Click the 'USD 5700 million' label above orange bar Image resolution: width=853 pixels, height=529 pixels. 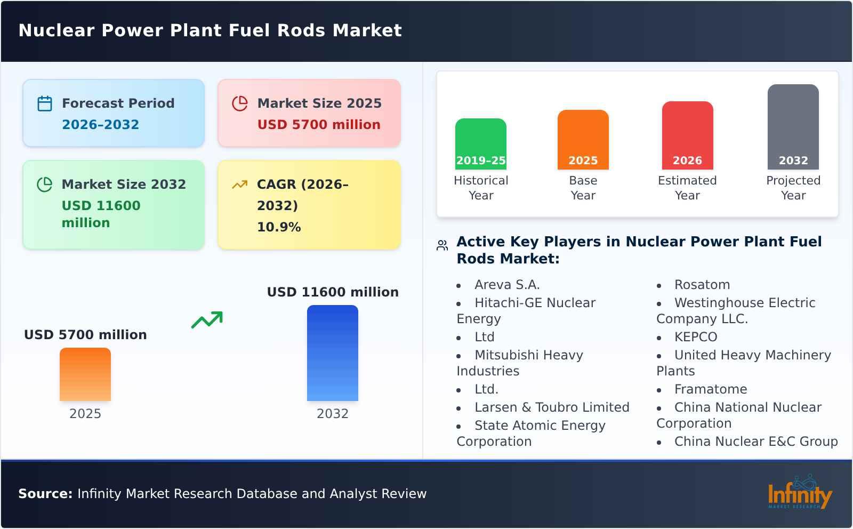tap(85, 335)
